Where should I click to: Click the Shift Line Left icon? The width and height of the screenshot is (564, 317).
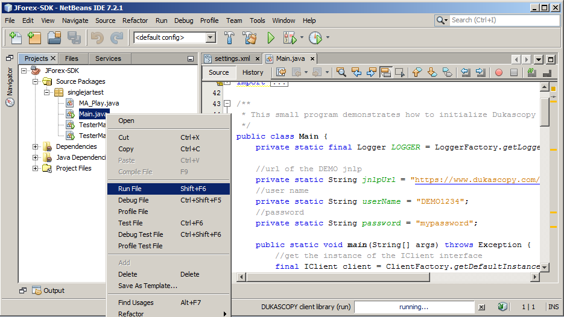pyautogui.click(x=466, y=72)
